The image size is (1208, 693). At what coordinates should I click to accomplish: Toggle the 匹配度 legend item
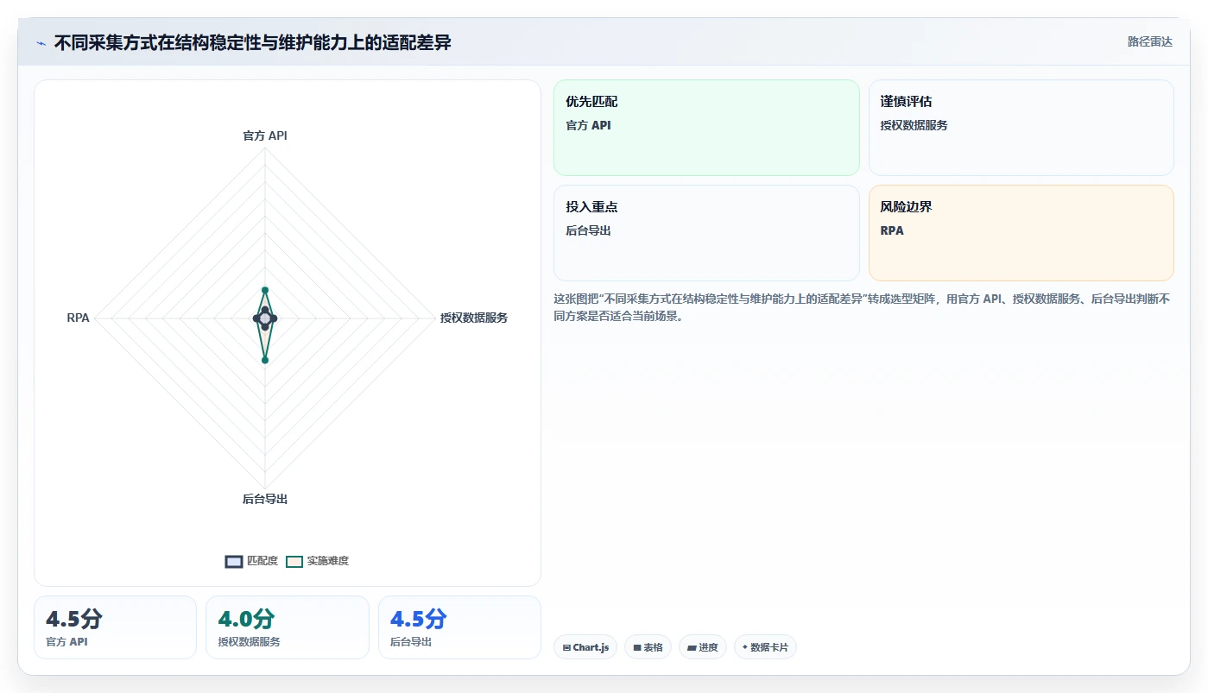tap(251, 561)
